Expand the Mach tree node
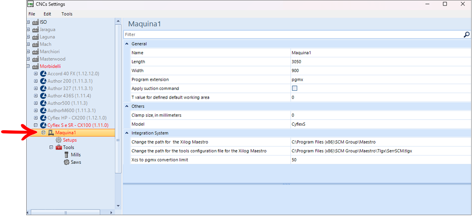The image size is (473, 217). pos(28,44)
